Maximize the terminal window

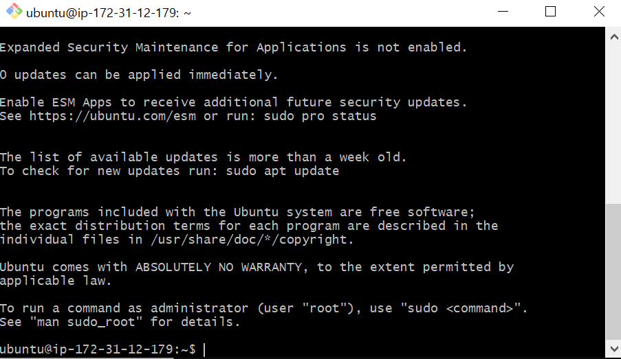point(550,12)
